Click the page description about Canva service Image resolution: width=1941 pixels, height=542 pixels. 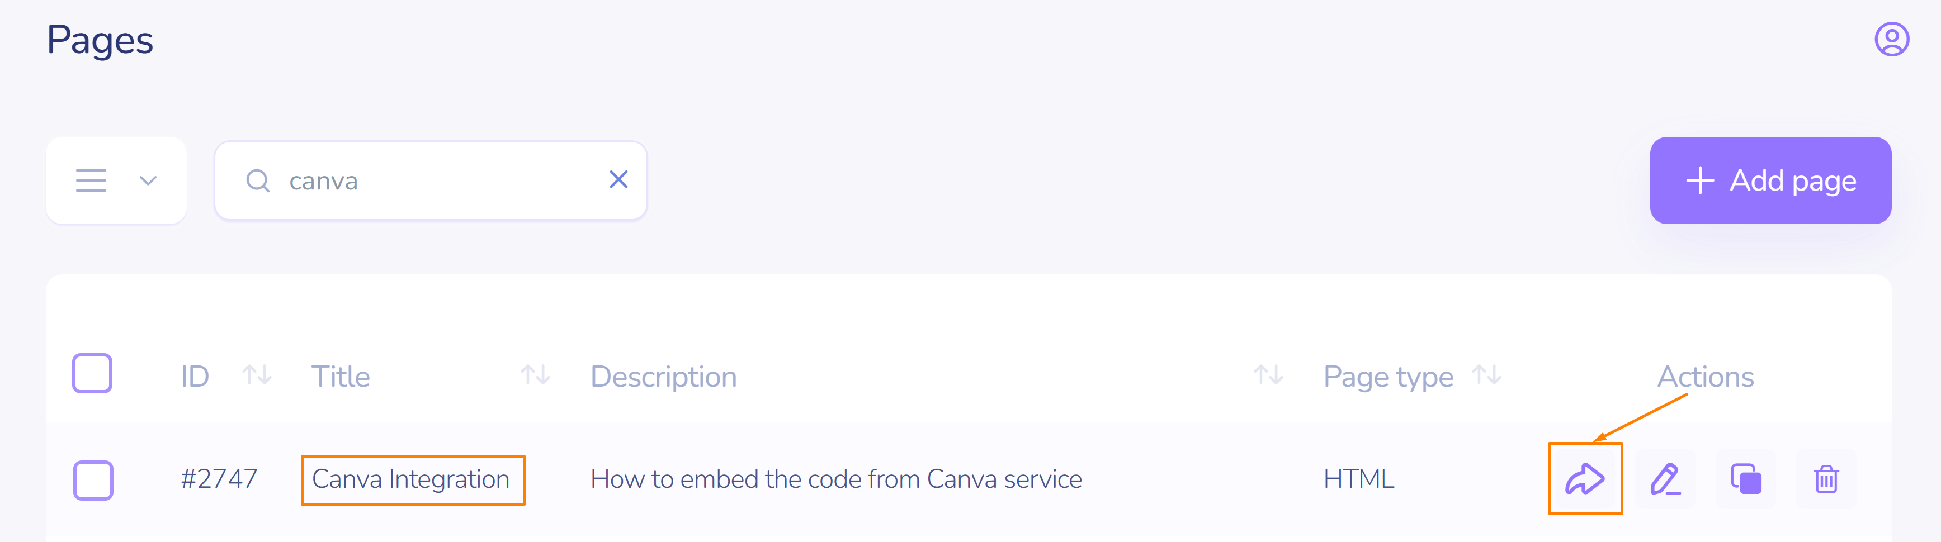click(835, 479)
